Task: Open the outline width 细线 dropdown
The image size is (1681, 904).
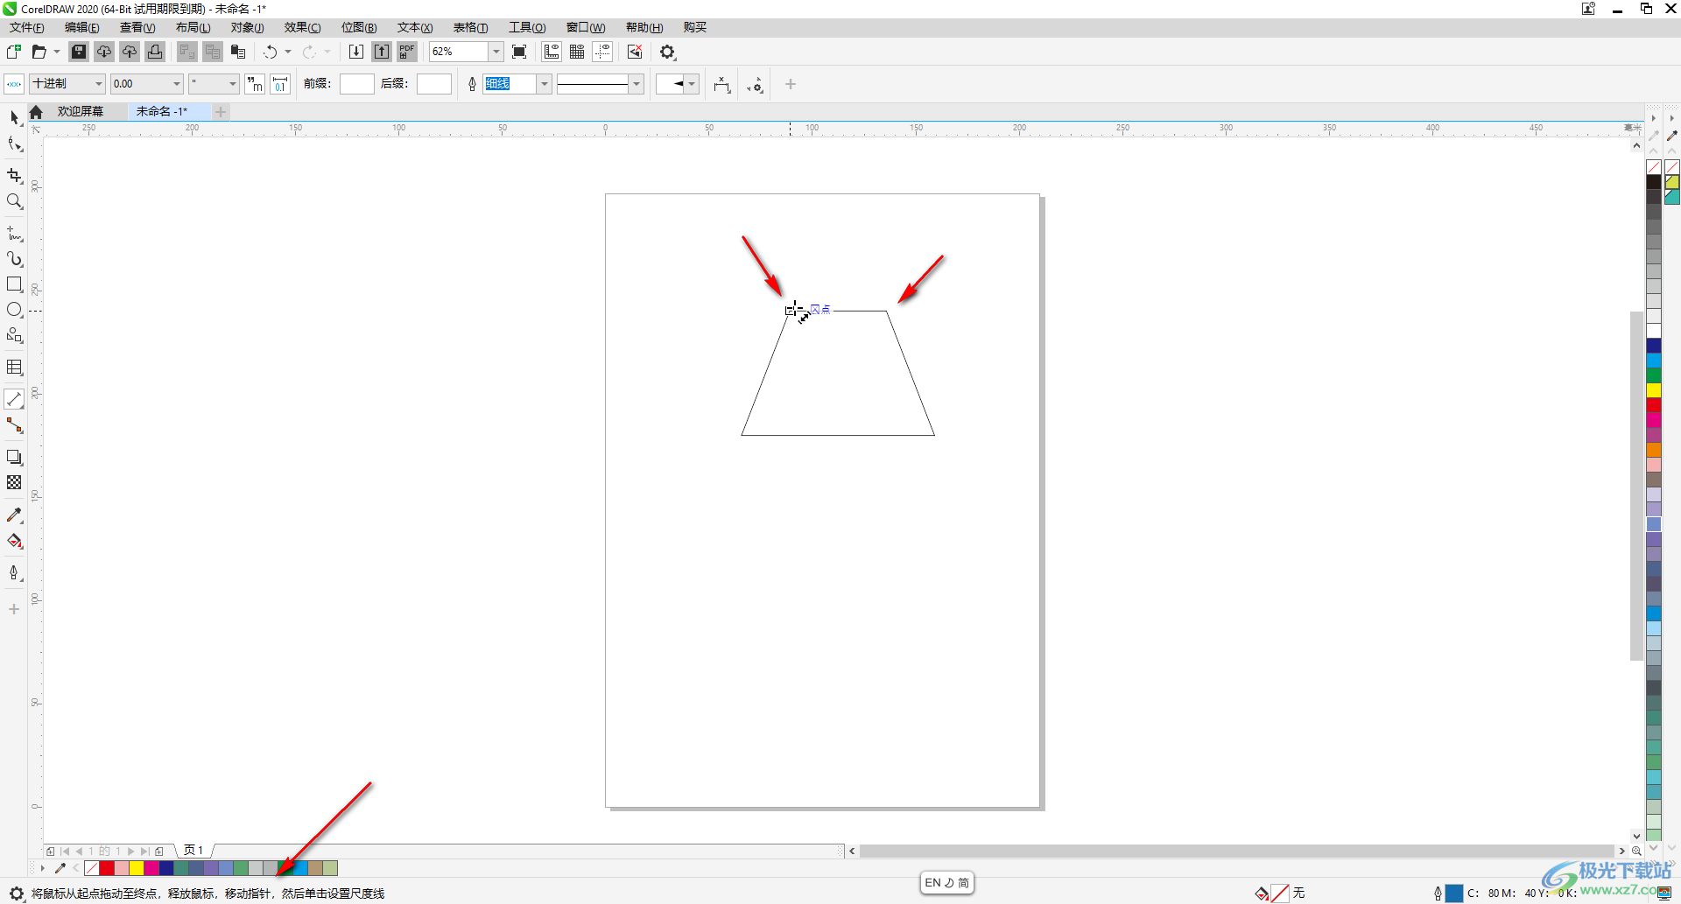Action: pos(544,84)
